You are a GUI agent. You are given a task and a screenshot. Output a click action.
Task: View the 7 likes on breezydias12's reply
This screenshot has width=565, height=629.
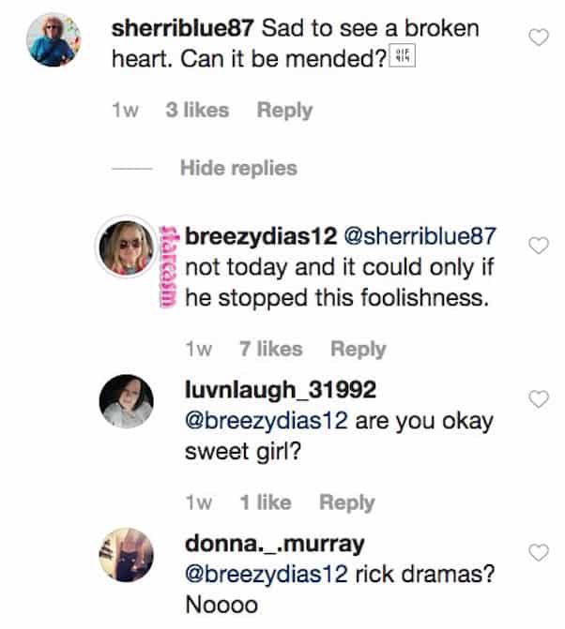[x=270, y=349]
